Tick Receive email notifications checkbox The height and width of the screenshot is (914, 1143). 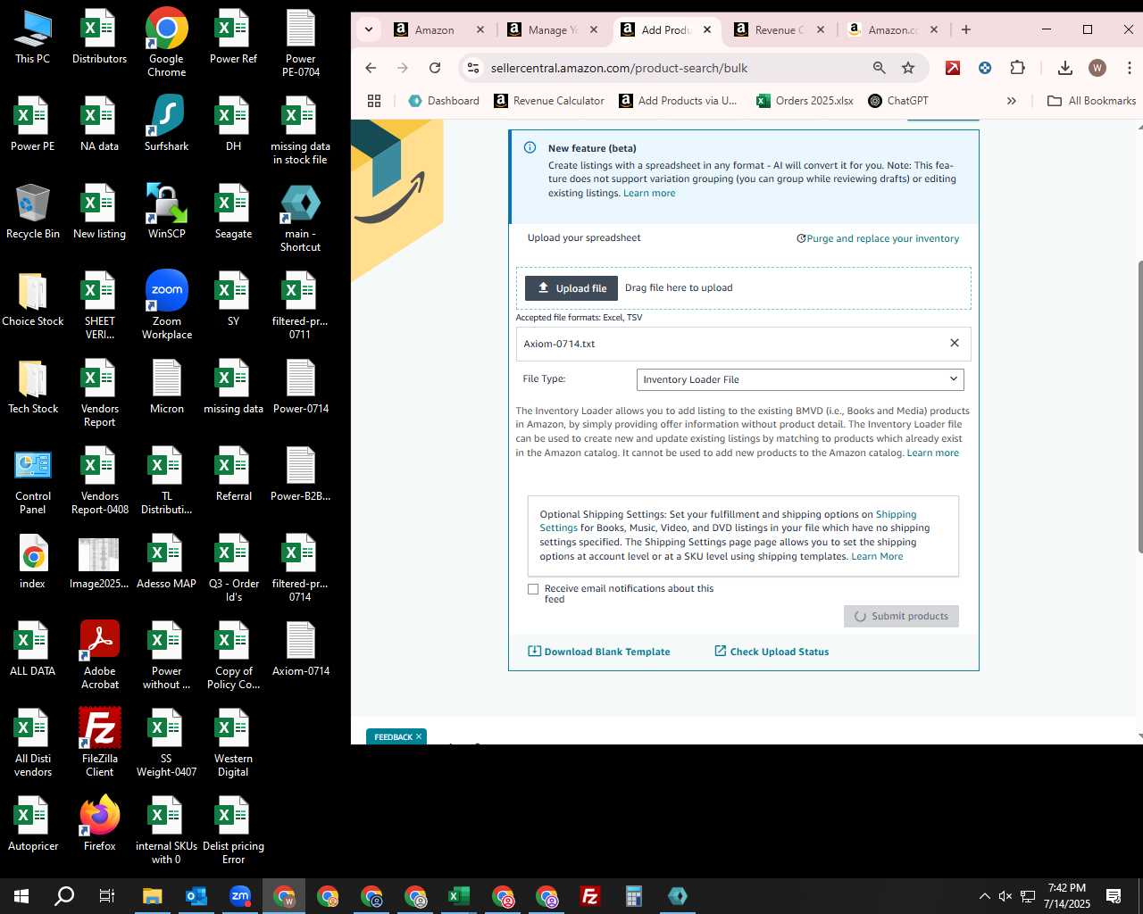533,589
